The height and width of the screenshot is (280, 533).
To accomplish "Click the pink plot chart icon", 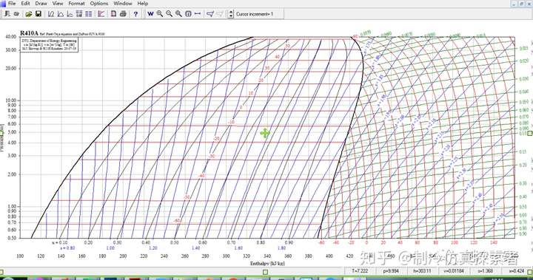I will tap(101, 14).
